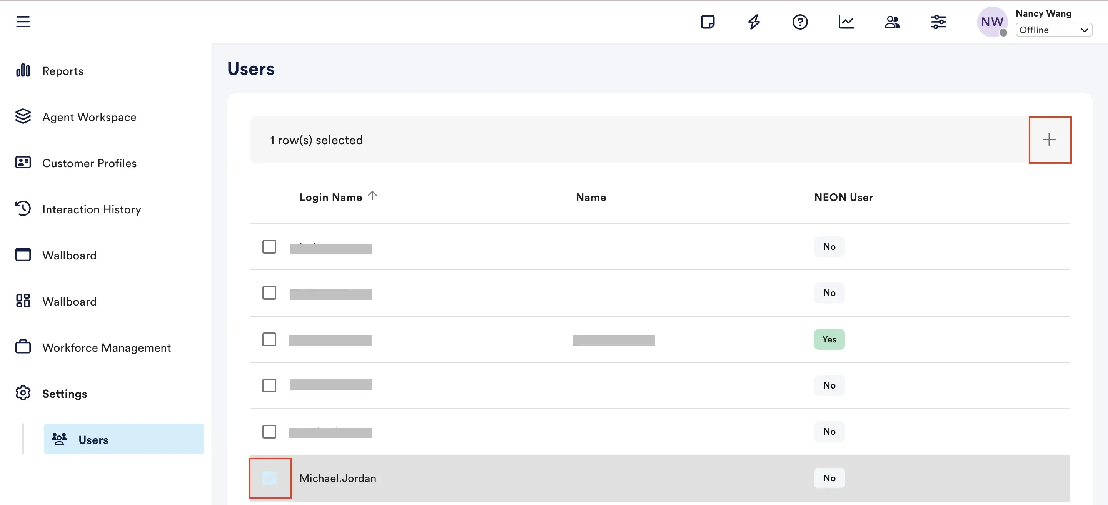Collapse the Settings section

65,394
